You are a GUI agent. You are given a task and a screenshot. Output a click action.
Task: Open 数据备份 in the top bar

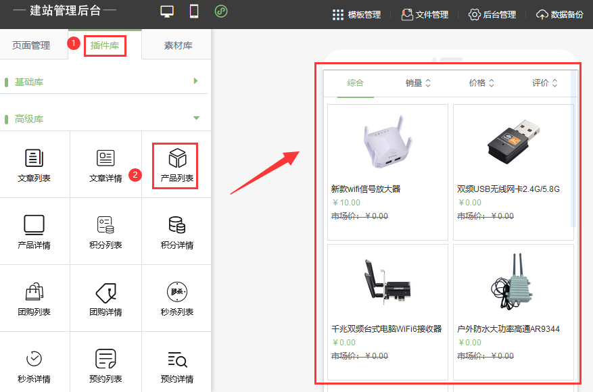pos(560,15)
